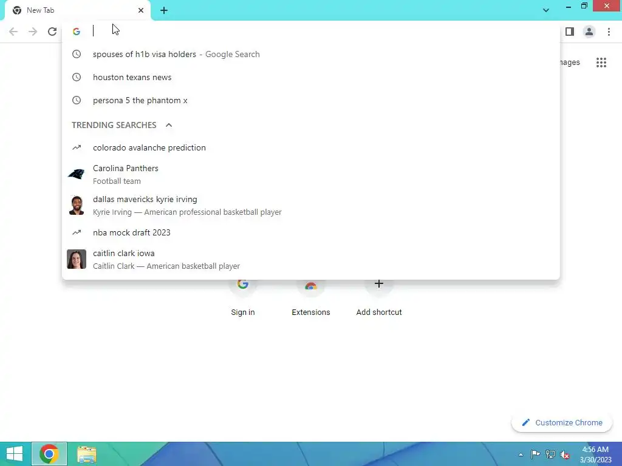Image resolution: width=622 pixels, height=466 pixels.
Task: Click the Customize Chrome button
Action: tap(562, 423)
